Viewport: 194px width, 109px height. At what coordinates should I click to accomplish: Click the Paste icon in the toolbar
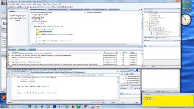click(28, 7)
